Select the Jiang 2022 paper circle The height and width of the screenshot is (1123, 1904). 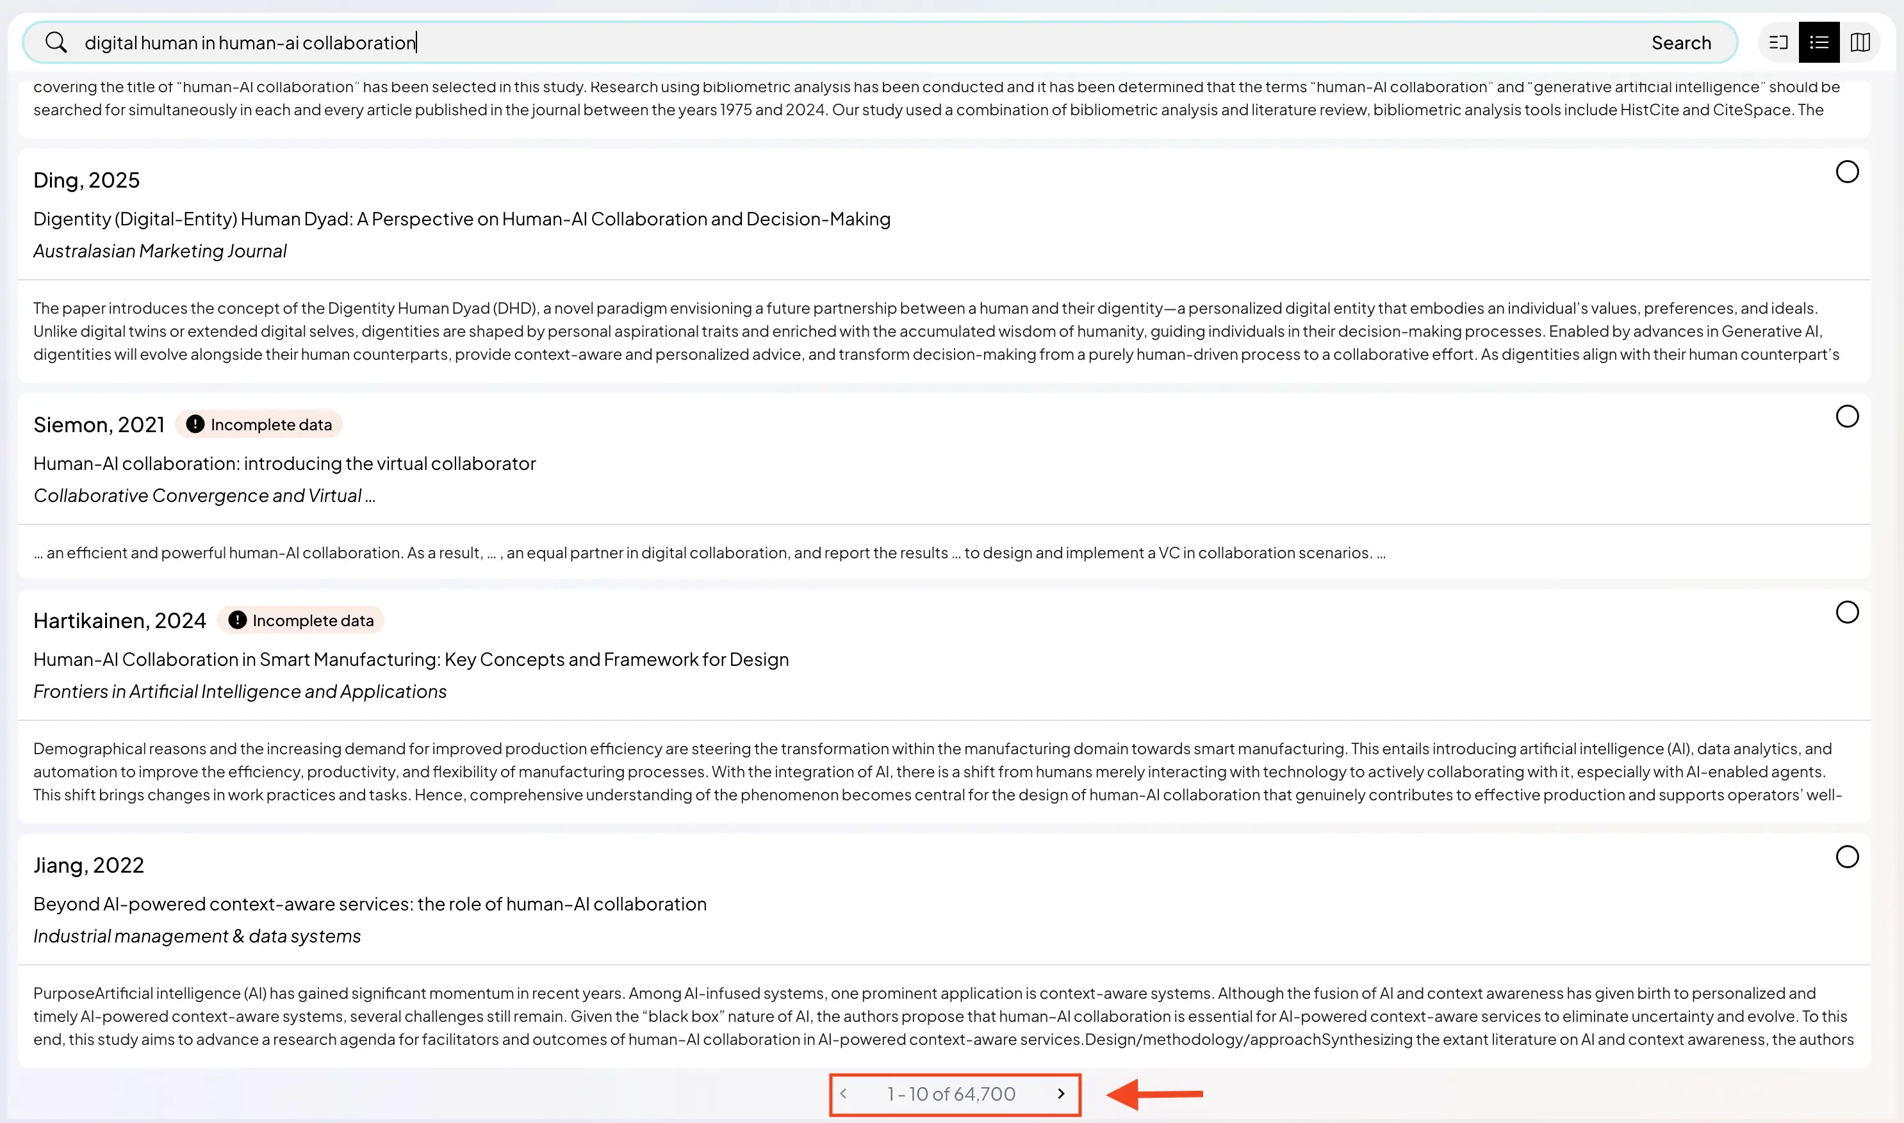click(x=1847, y=857)
